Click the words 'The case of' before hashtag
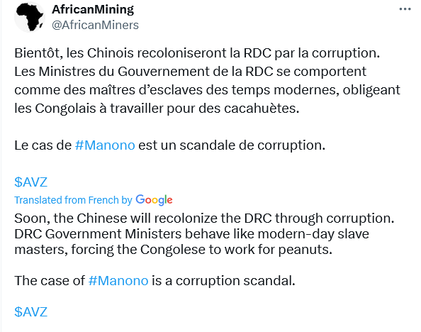Viewport: 421px width, 332px height. click(50, 281)
